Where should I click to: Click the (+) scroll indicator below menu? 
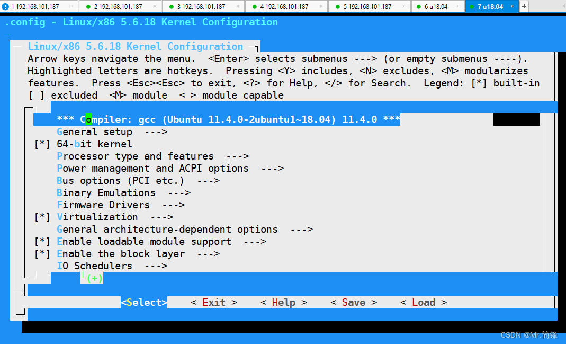pyautogui.click(x=91, y=278)
